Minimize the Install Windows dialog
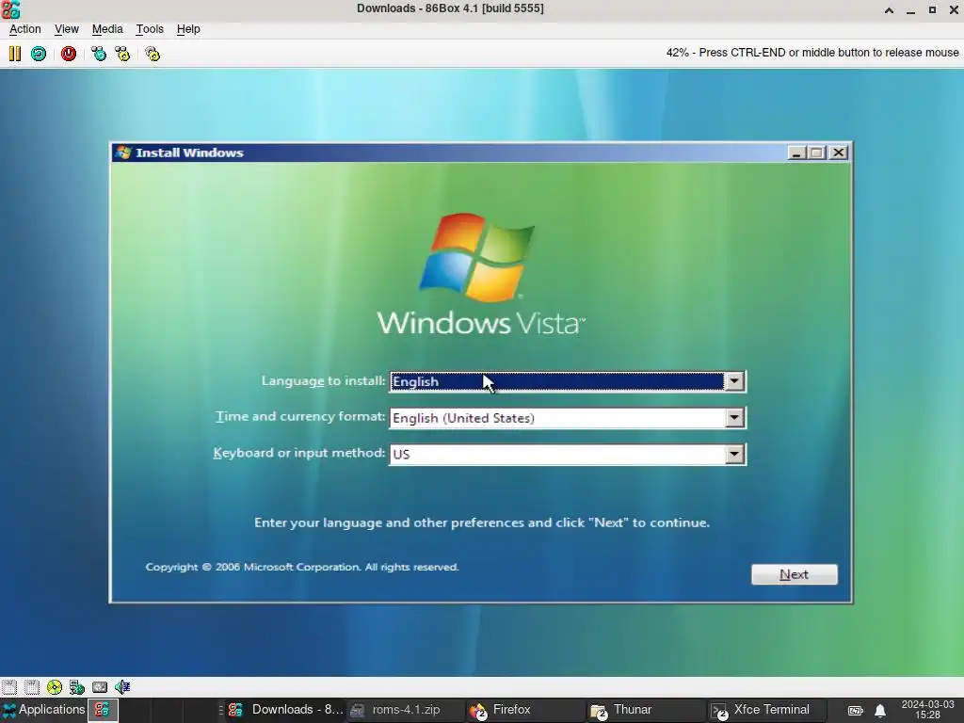964x723 pixels. [796, 153]
